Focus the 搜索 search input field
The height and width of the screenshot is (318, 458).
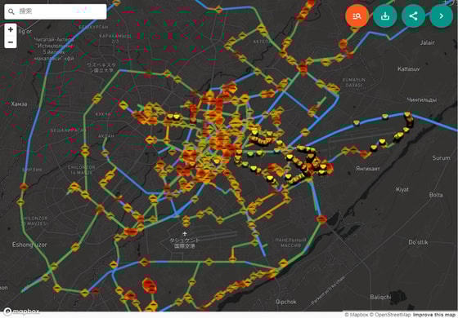tap(56, 11)
